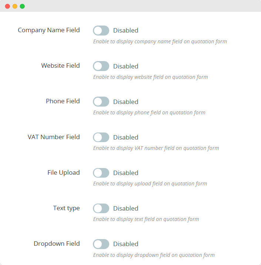Click the "File Upload" label text
The height and width of the screenshot is (265, 261).
[63, 172]
